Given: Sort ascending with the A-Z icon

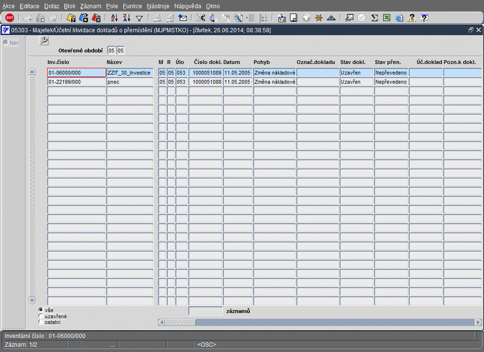Looking at the screenshot, I should [114, 18].
